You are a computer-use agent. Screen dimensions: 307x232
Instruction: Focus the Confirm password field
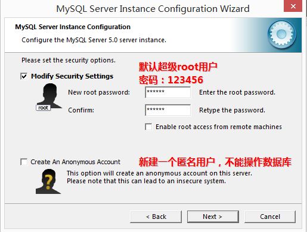pos(168,110)
